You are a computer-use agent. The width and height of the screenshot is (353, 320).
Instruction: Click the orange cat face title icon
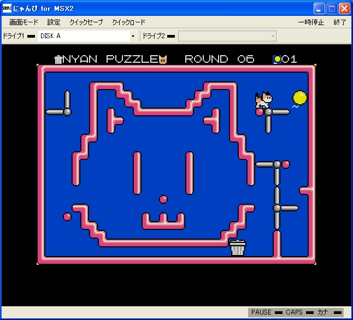[163, 60]
